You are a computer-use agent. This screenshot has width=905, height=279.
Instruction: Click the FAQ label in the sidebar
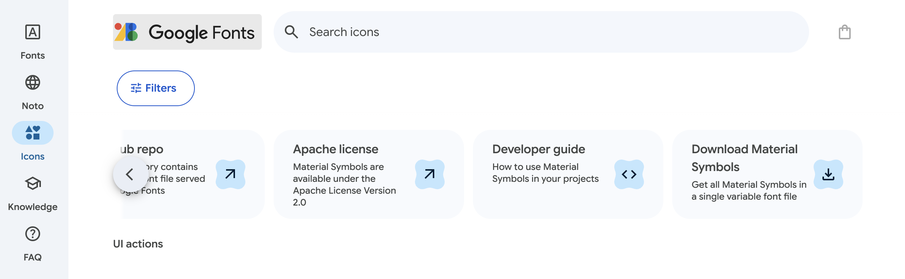coord(33,257)
